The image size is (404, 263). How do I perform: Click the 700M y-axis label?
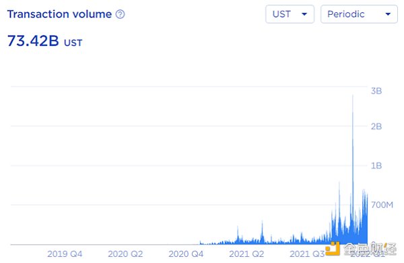(x=382, y=205)
